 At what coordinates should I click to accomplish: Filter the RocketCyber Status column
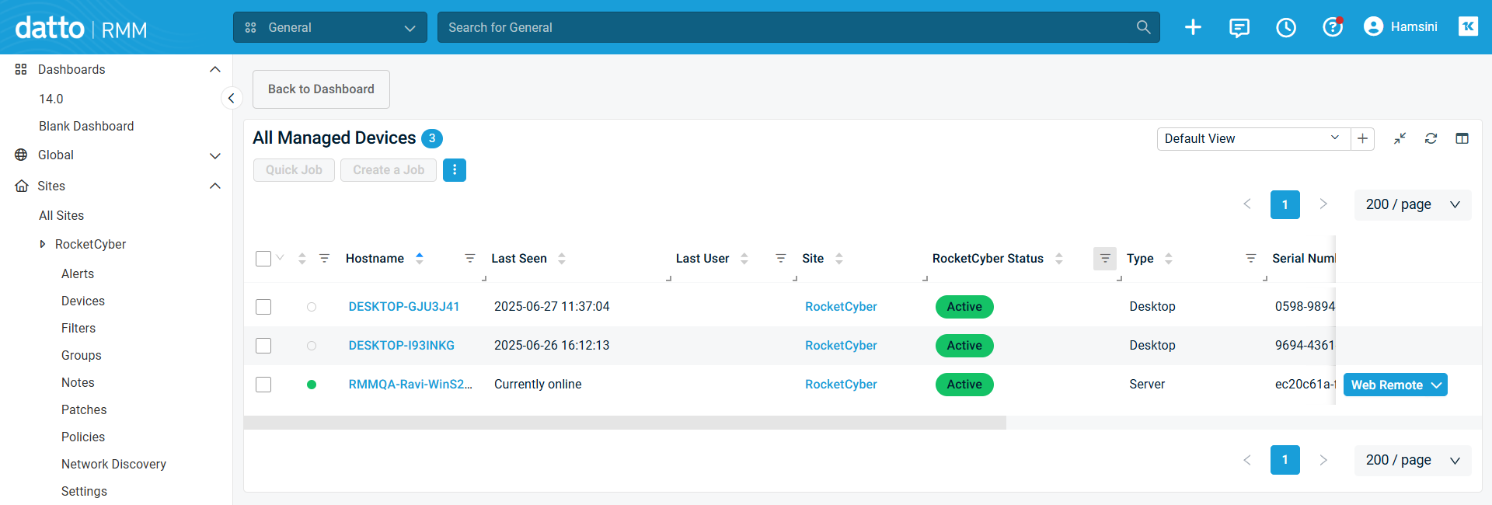(x=1105, y=259)
